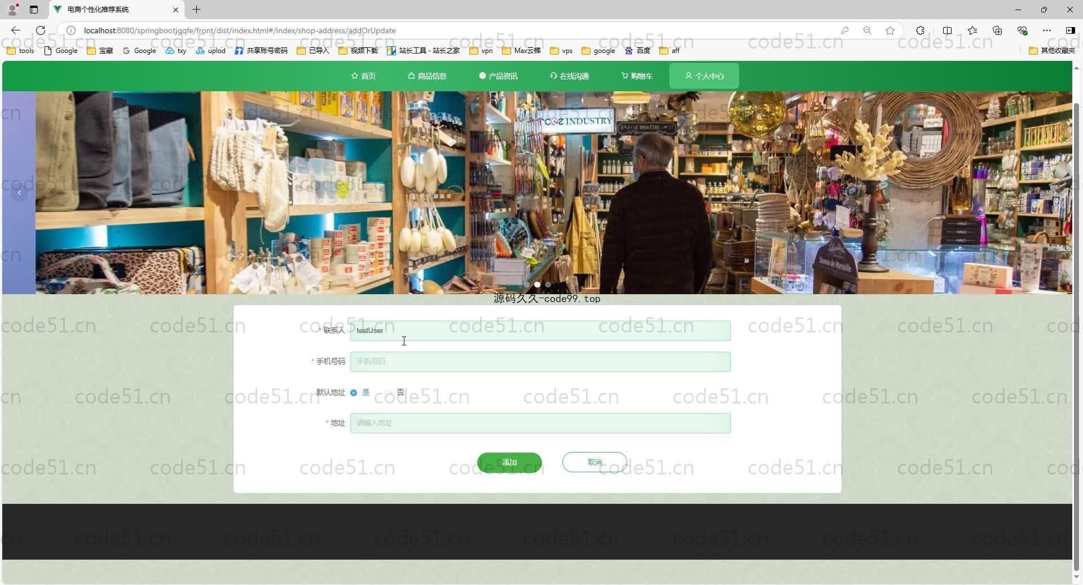Screen dimensions: 1083x585
Task: Click the green 添加 button
Action: coord(509,462)
